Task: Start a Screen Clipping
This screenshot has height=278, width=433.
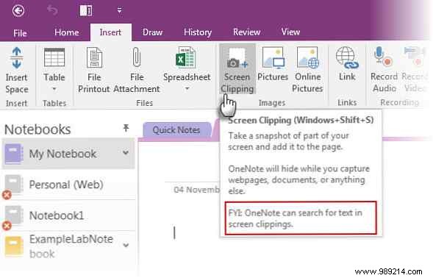Action: pyautogui.click(x=237, y=69)
